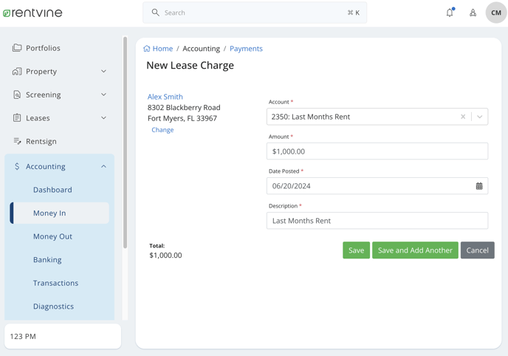Image resolution: width=508 pixels, height=356 pixels.
Task: Click the Home breadcrumb house icon
Action: [x=147, y=49]
